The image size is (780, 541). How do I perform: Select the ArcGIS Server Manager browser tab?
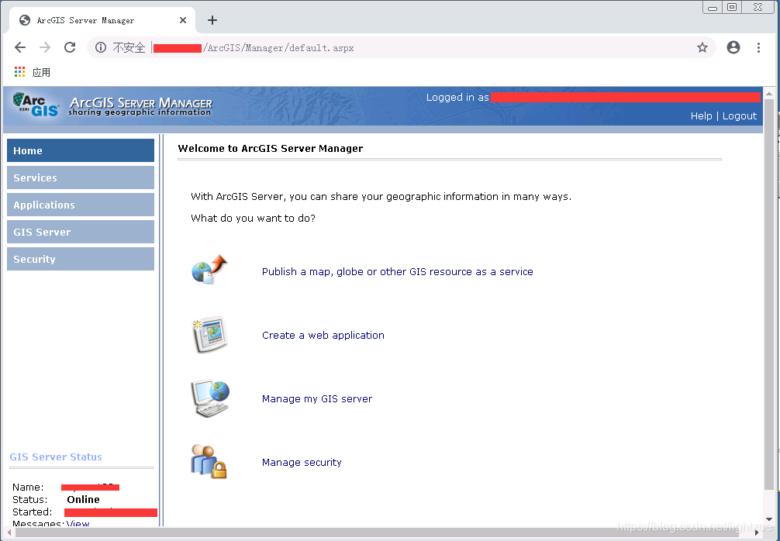[x=102, y=20]
